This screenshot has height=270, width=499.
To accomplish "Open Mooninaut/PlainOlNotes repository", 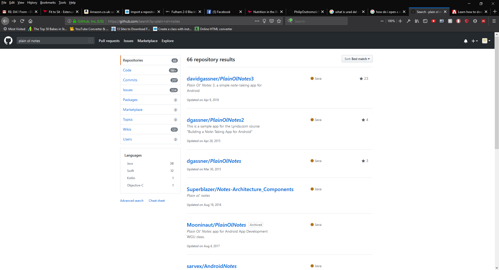I will pos(216,225).
